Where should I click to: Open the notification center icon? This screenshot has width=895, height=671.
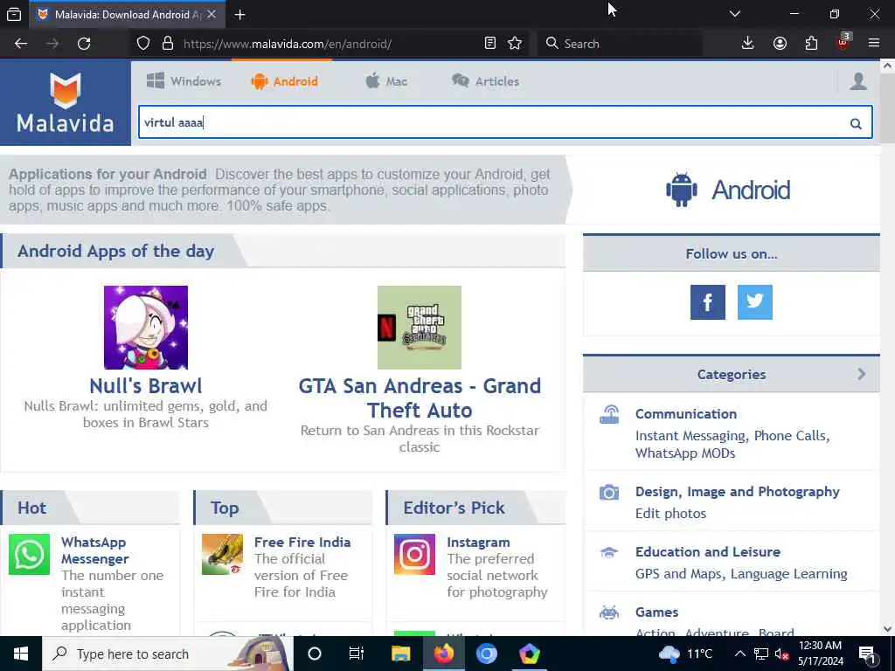coord(868,654)
